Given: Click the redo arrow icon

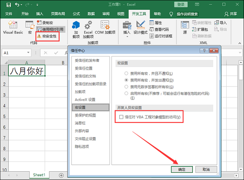Looking at the screenshot, I should 27,5.
